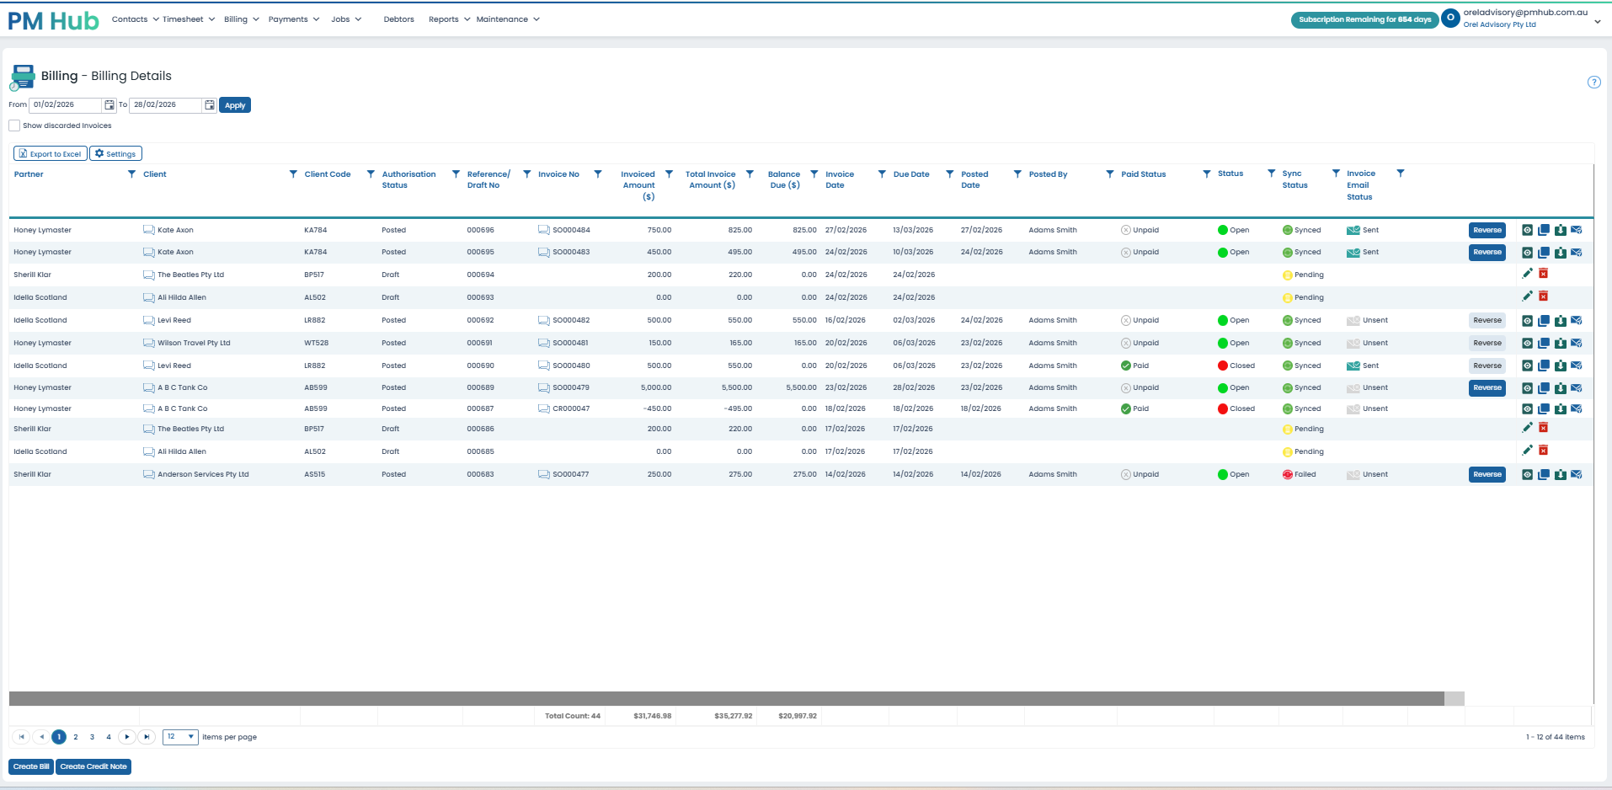
Task: Reverse invoice SO000479
Action: coord(1487,387)
